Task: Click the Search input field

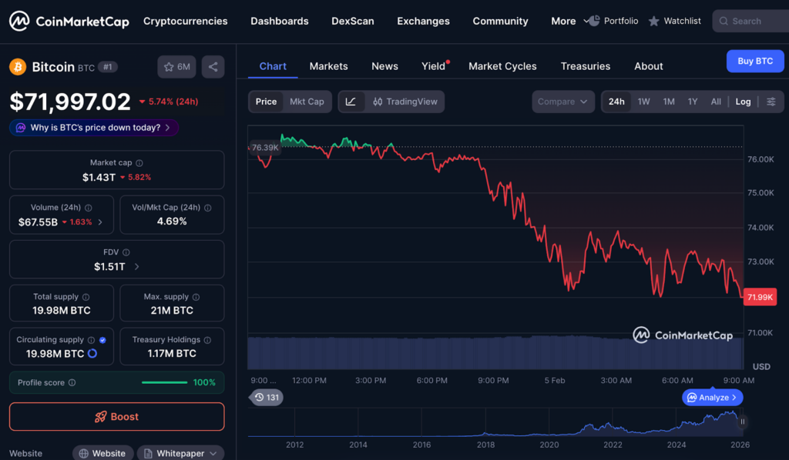Action: click(750, 21)
